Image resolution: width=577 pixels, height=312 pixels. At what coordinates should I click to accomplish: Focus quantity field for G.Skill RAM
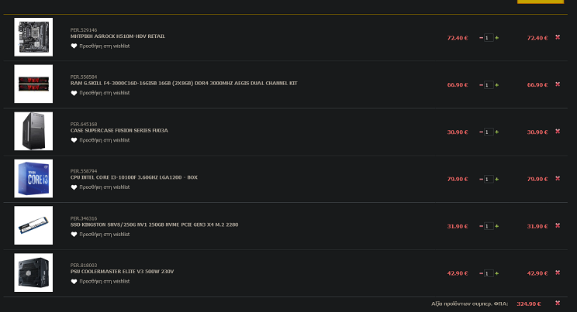click(x=489, y=85)
